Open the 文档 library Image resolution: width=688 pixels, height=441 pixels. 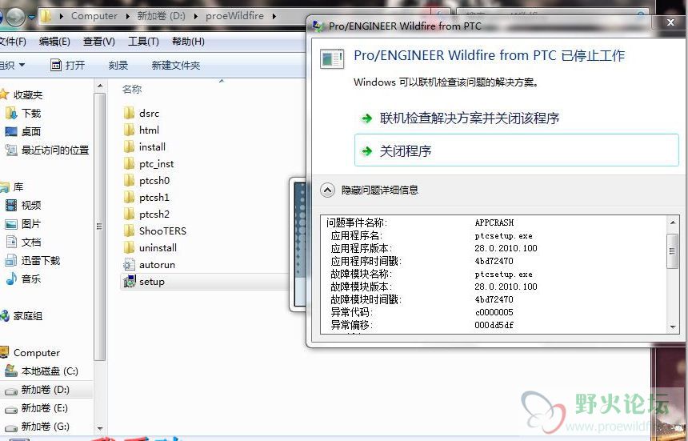(31, 243)
